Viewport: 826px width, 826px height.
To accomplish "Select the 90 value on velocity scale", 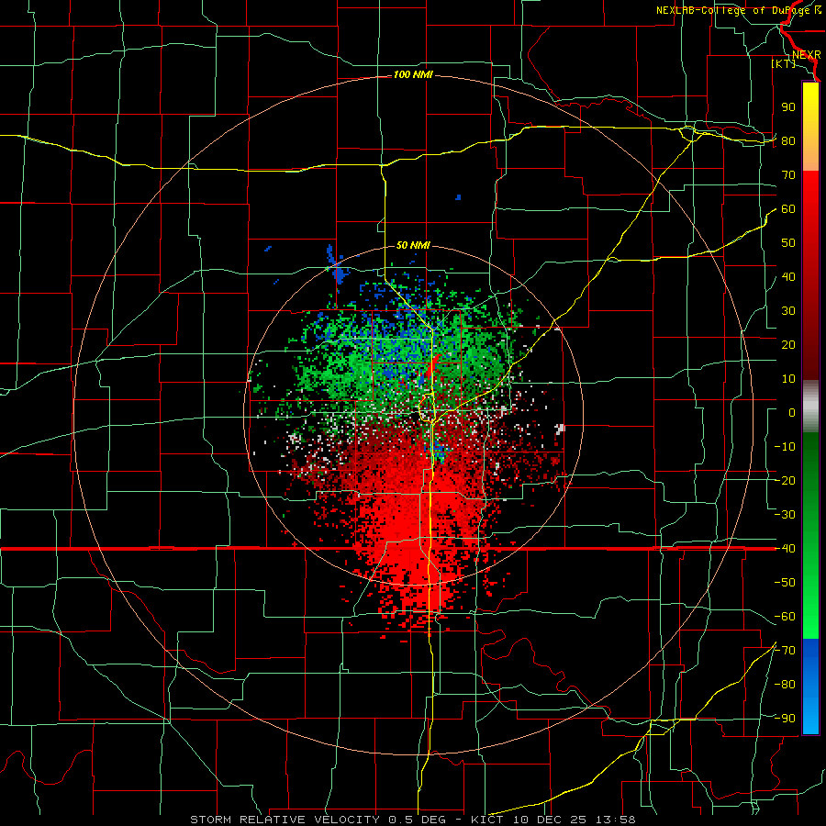I will click(x=788, y=107).
